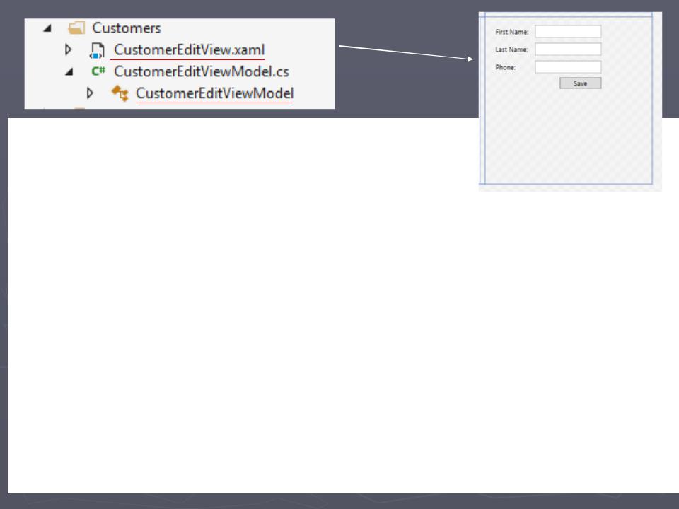This screenshot has width=679, height=509.
Task: Select CustomerEditView.xaml in the tree
Action: [190, 49]
